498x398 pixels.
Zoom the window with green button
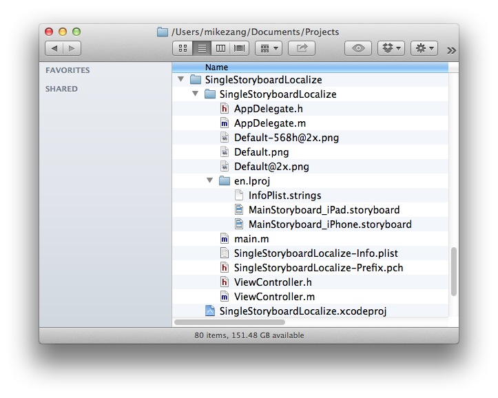[x=76, y=32]
